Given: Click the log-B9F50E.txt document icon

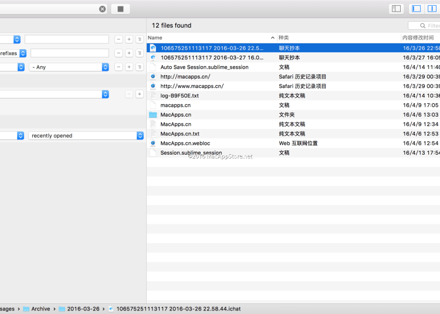Looking at the screenshot, I should pos(153,95).
